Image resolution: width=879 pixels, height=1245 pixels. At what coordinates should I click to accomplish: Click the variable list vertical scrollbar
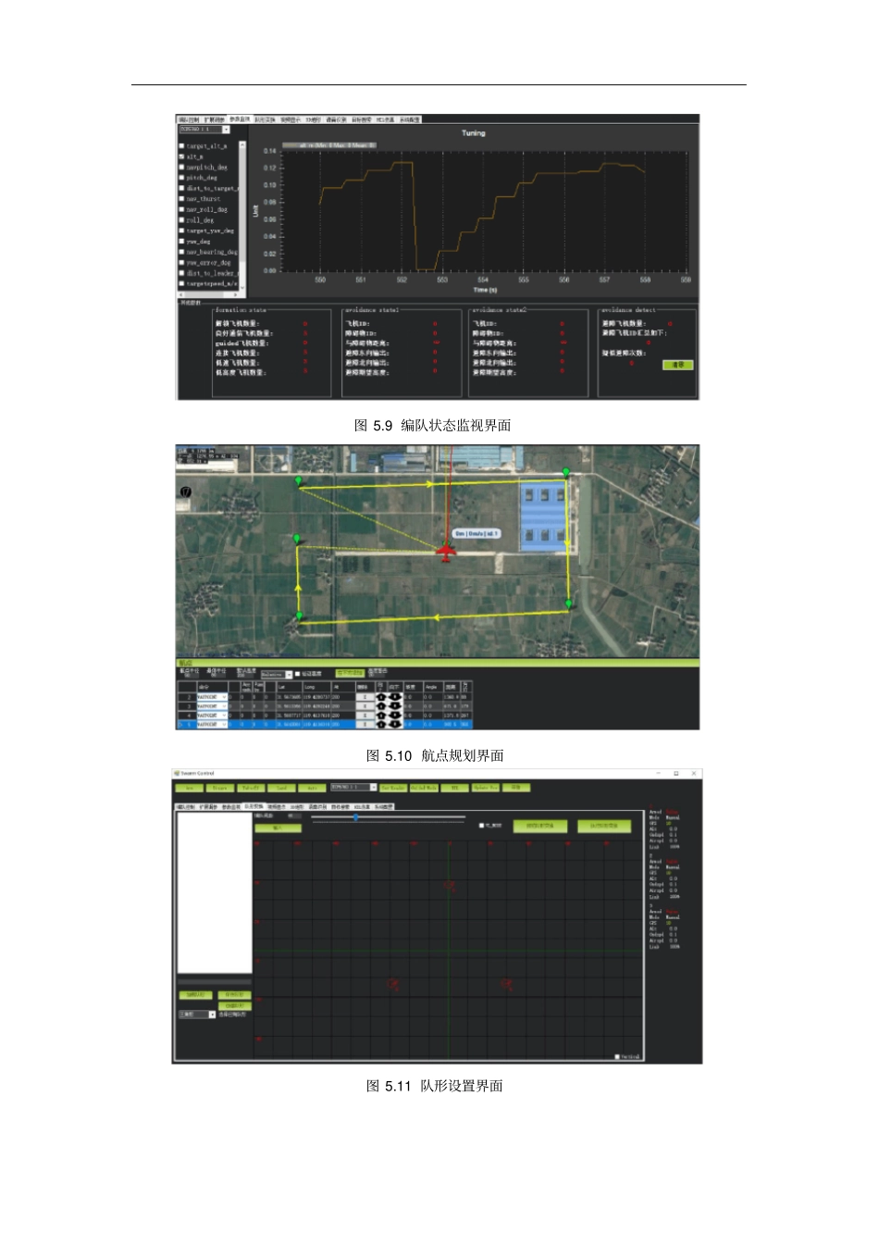pos(242,216)
